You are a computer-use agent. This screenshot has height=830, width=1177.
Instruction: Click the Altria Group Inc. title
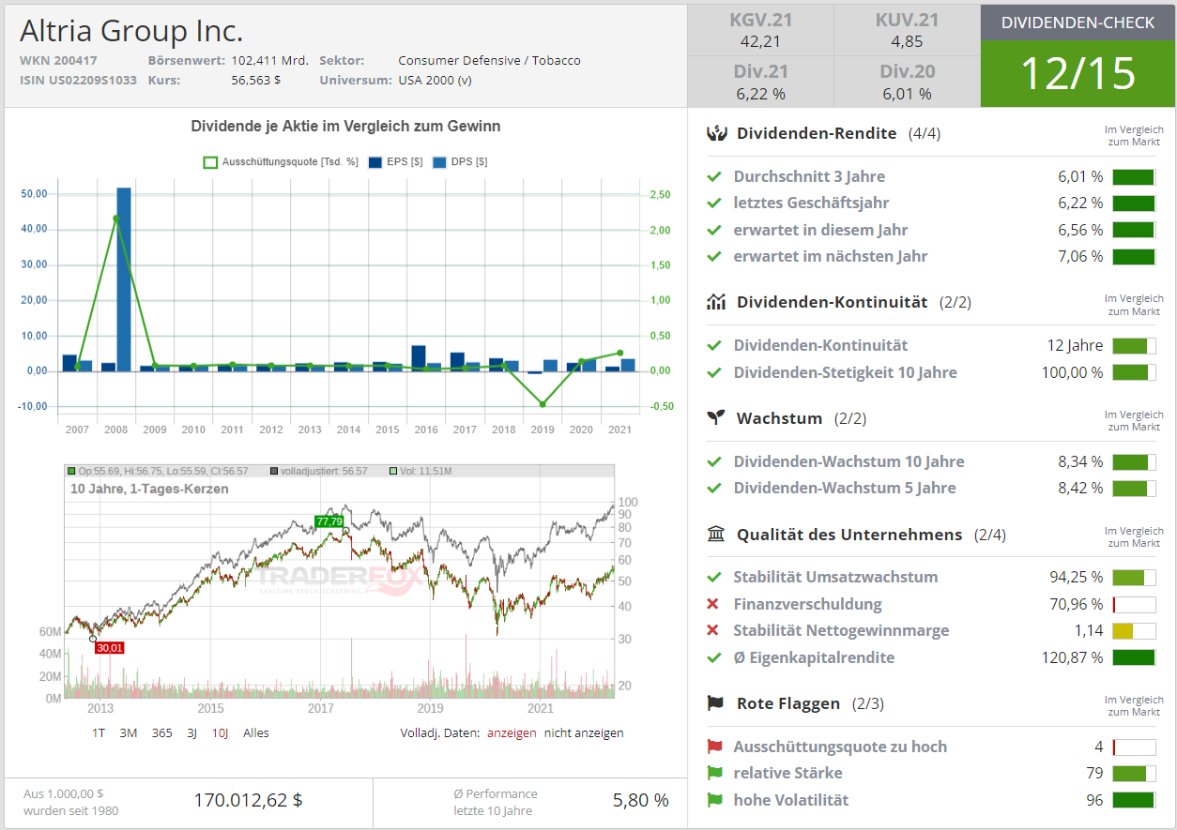(x=131, y=31)
